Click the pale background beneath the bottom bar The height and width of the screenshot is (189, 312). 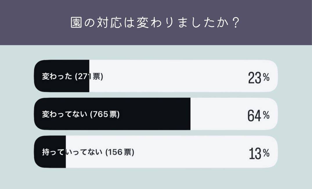pos(156,179)
